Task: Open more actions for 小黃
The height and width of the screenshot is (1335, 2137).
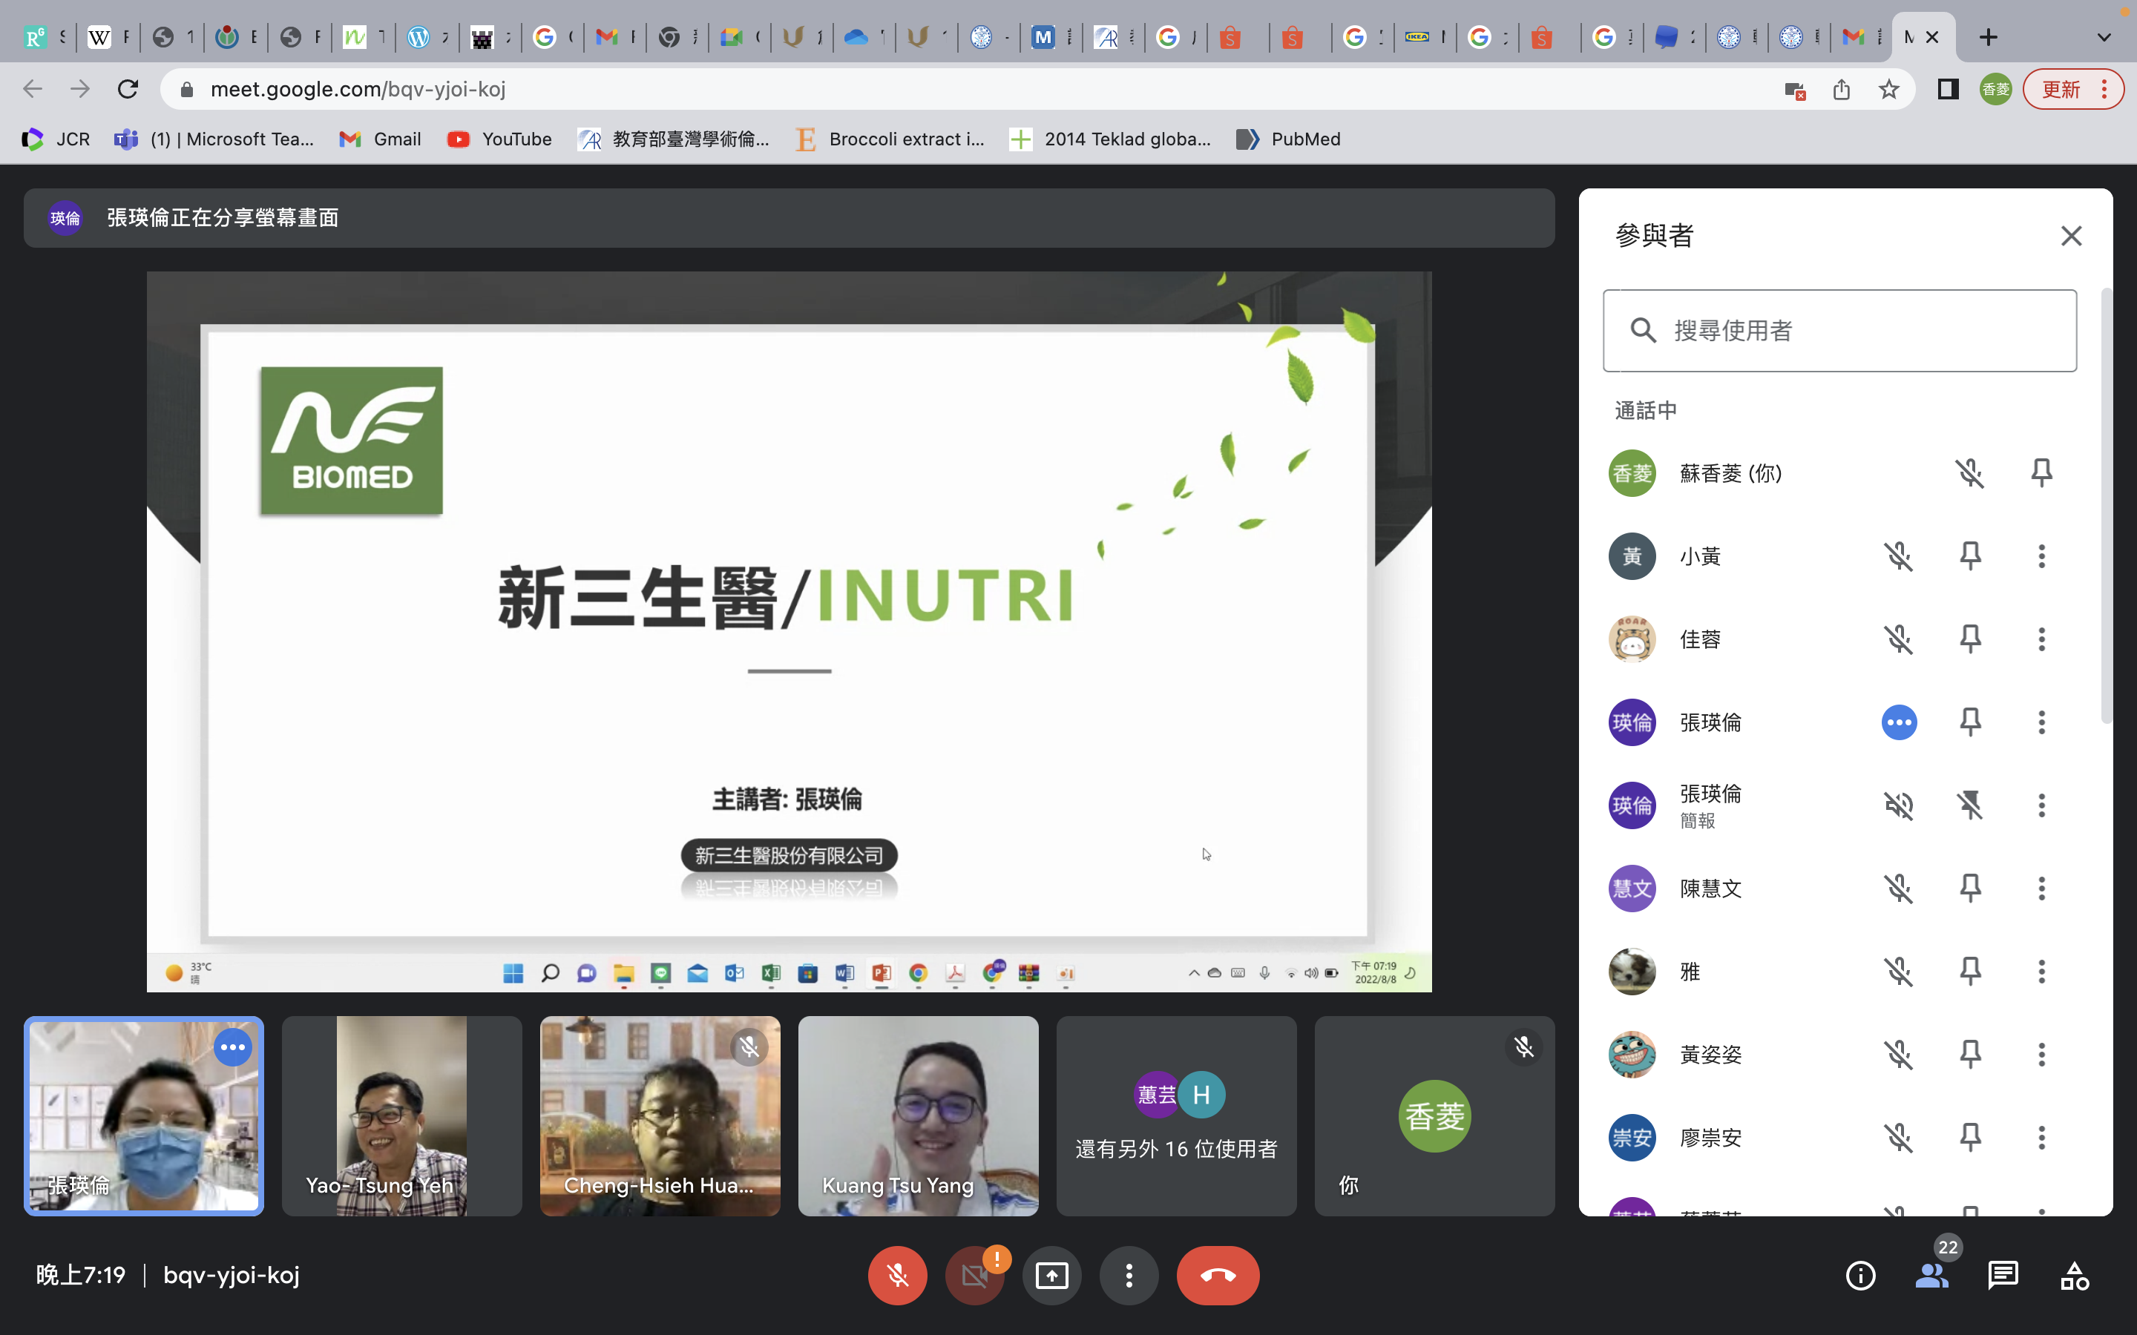Action: coord(2041,556)
